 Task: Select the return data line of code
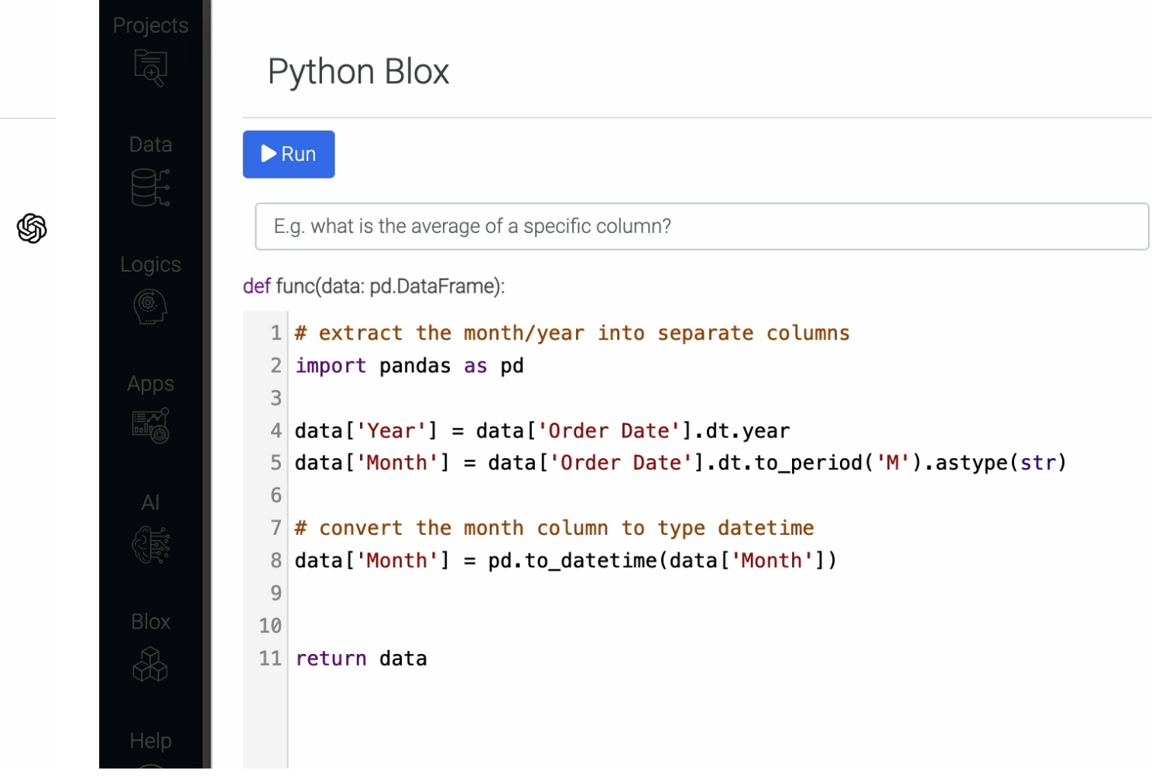coord(360,658)
